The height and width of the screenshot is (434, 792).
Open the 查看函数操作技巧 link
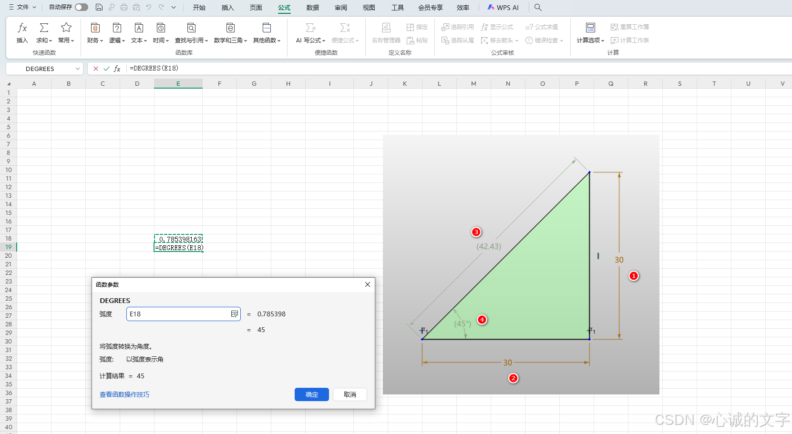click(x=124, y=394)
